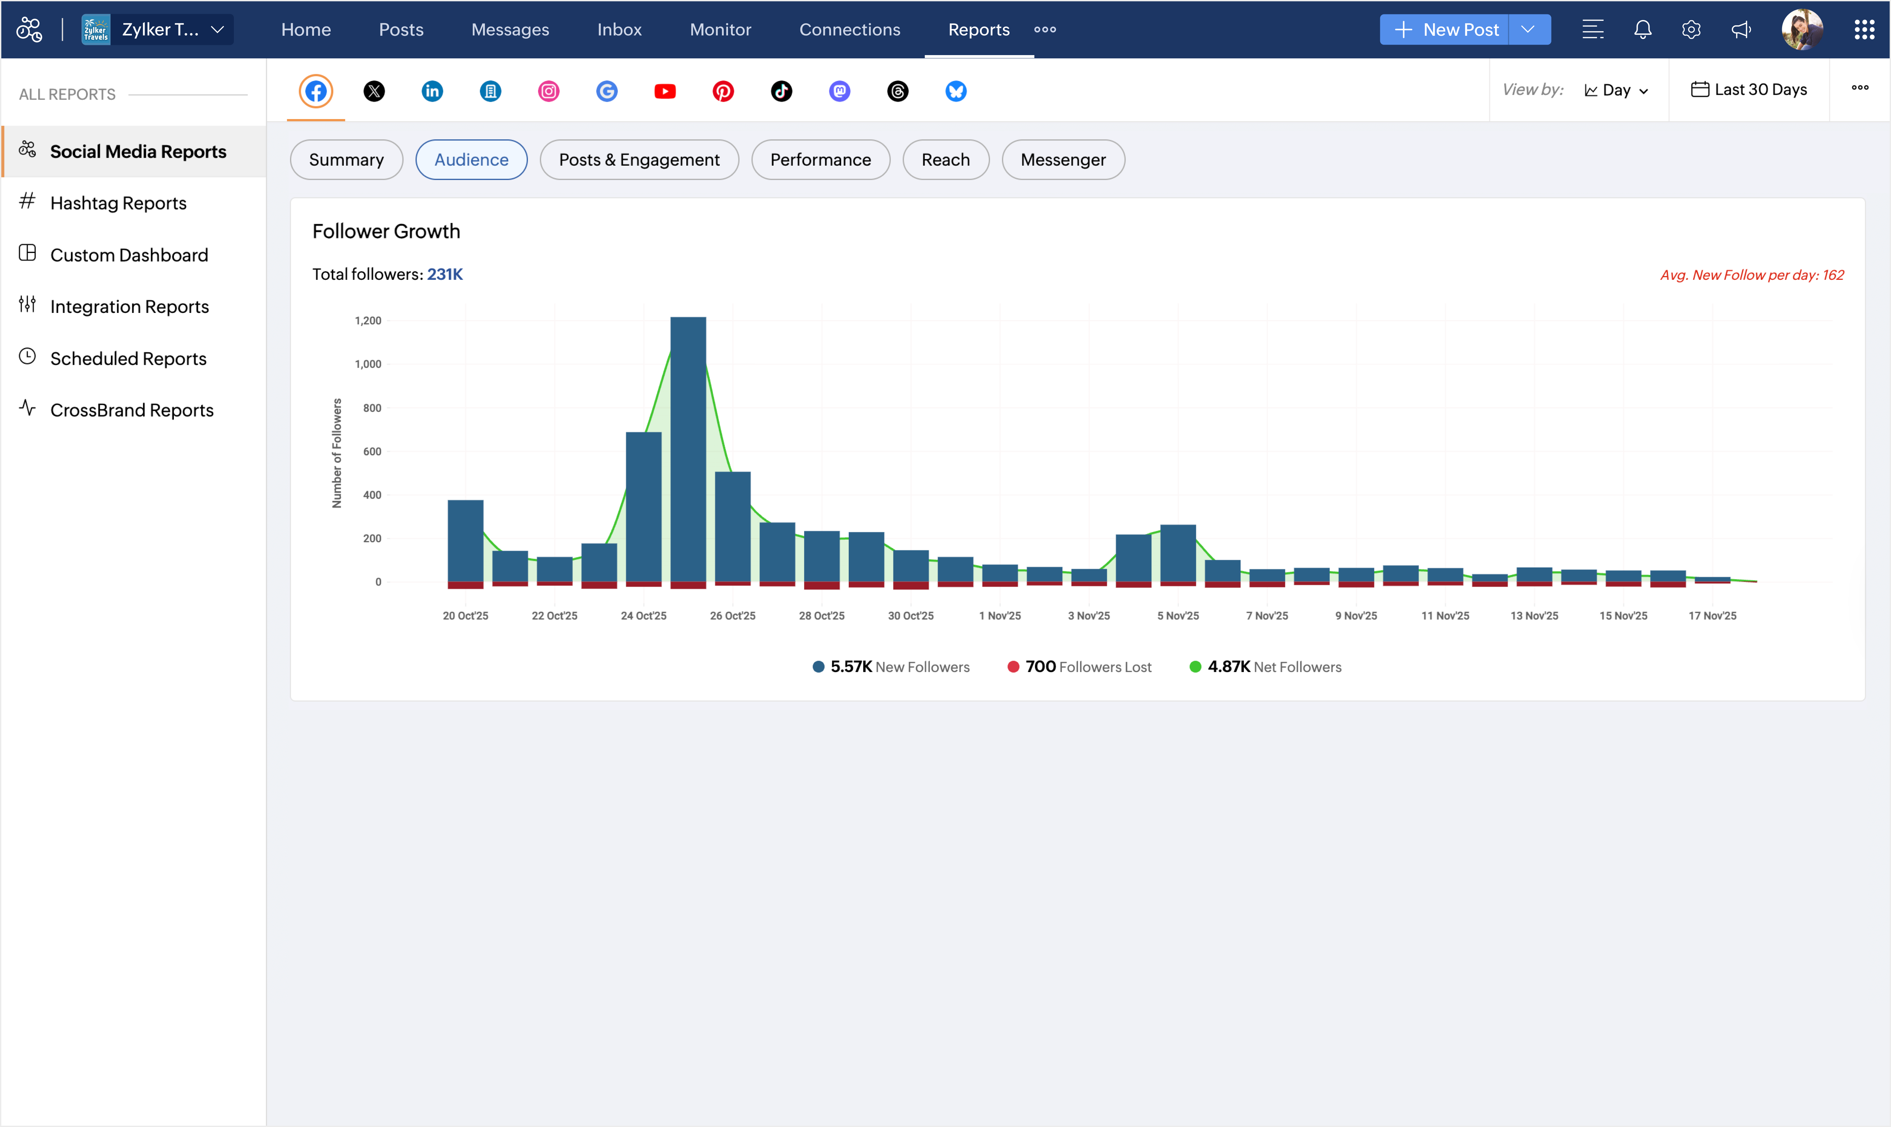
Task: Click the Last 30 Days date range button
Action: pyautogui.click(x=1749, y=90)
